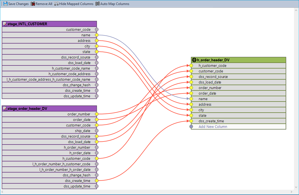The height and width of the screenshot is (195, 299).
Task: Select address row in h_order_header_DV
Action: tap(238, 104)
